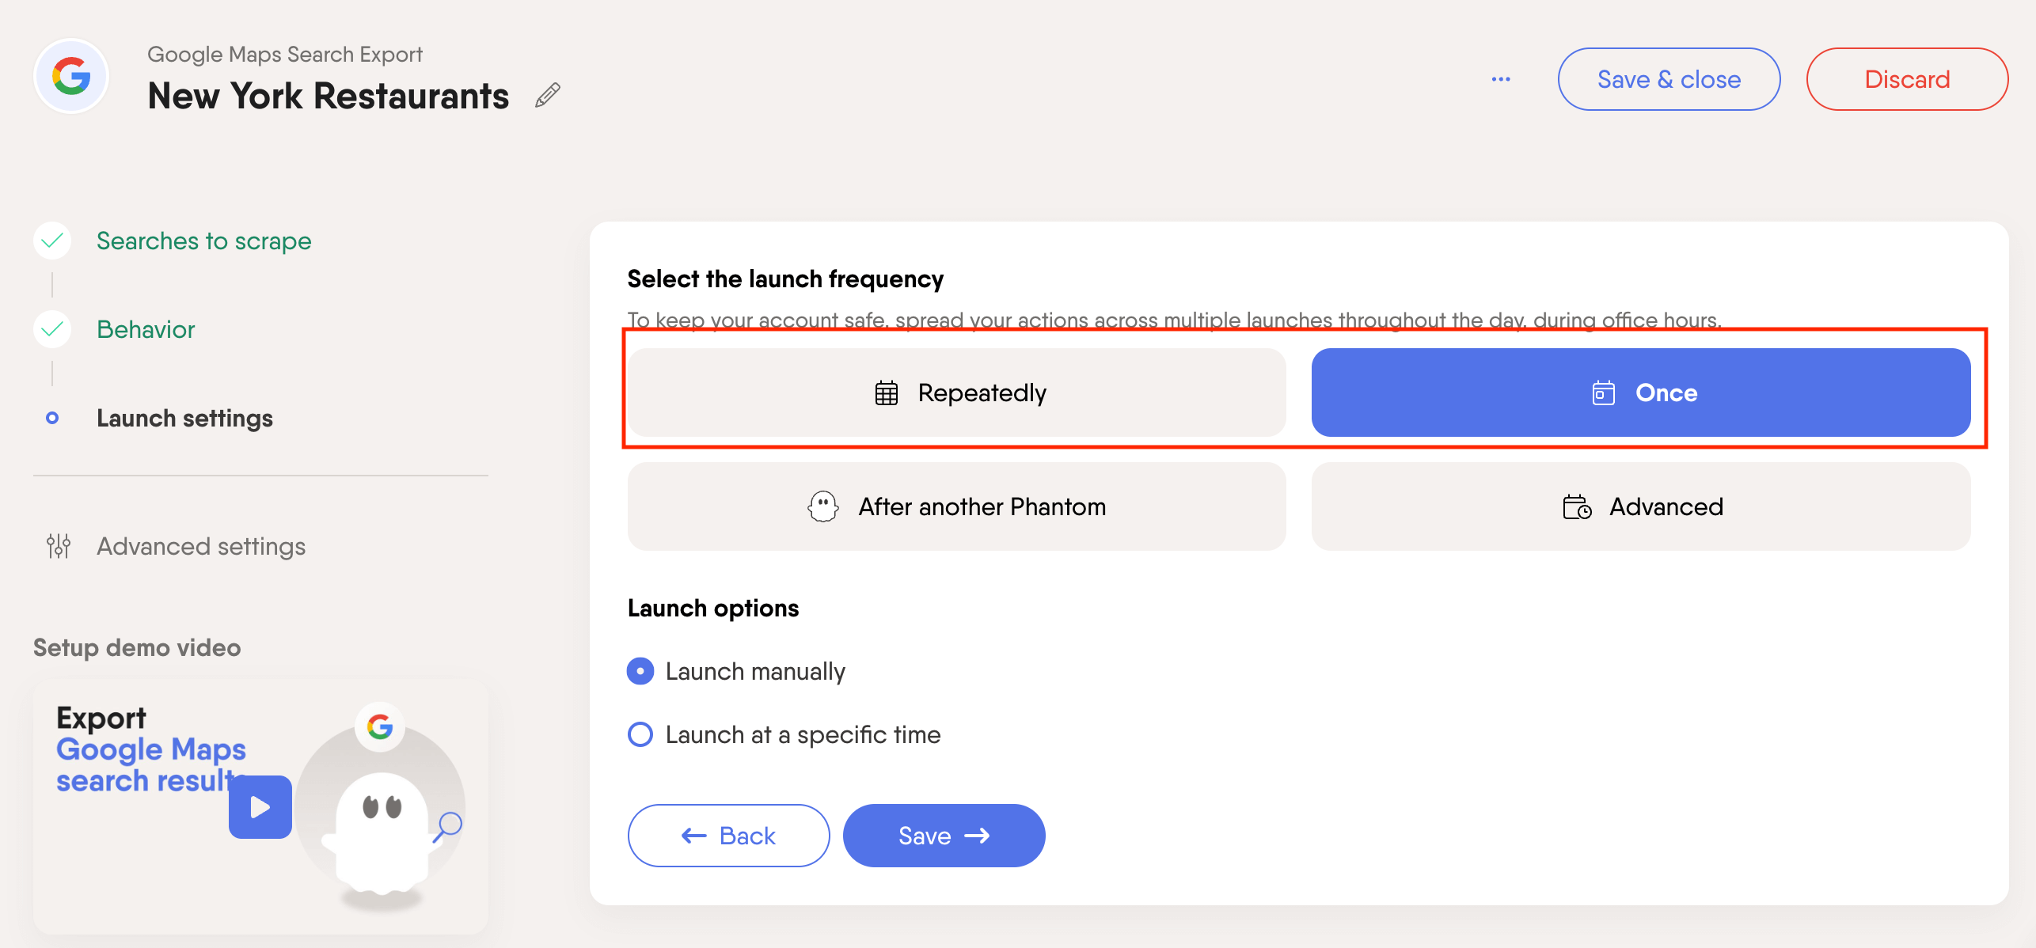Viewport: 2036px width, 948px height.
Task: Toggle the Once launch frequency
Action: point(1641,392)
